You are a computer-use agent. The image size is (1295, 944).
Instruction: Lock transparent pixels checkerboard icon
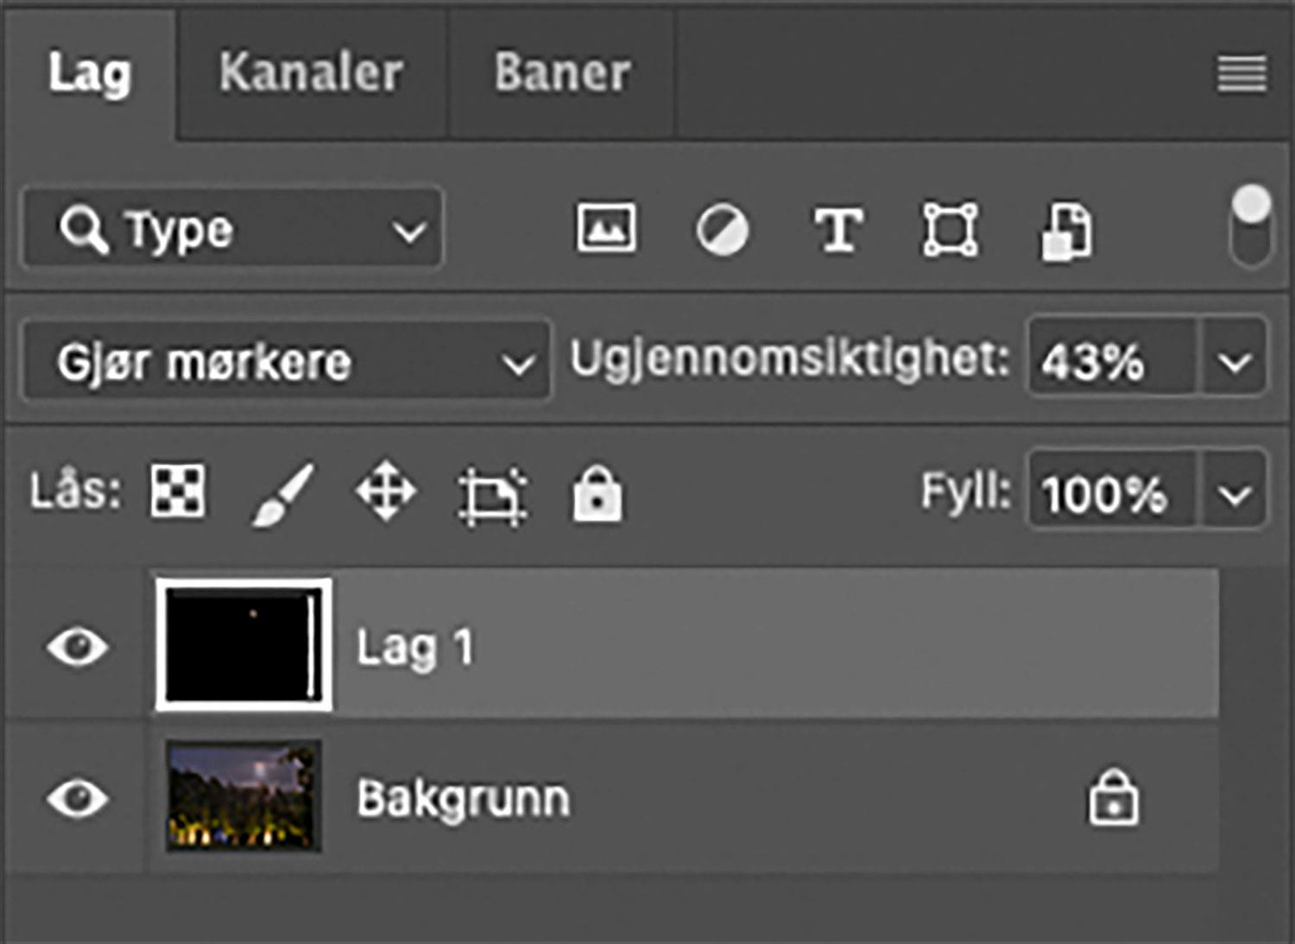[178, 491]
